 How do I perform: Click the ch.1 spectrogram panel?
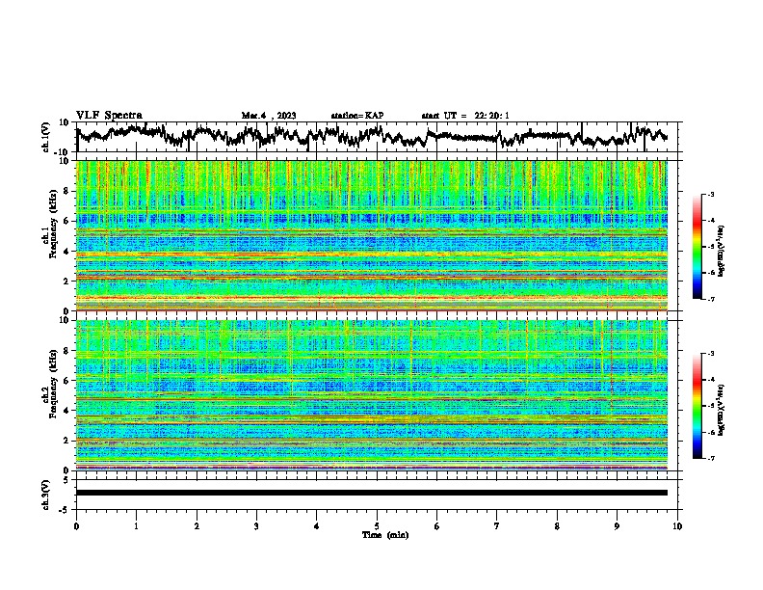click(372, 235)
